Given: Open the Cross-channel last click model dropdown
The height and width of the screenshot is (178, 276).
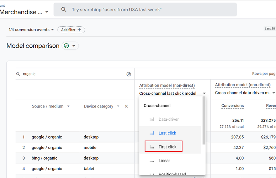Looking at the screenshot, I should (x=172, y=93).
